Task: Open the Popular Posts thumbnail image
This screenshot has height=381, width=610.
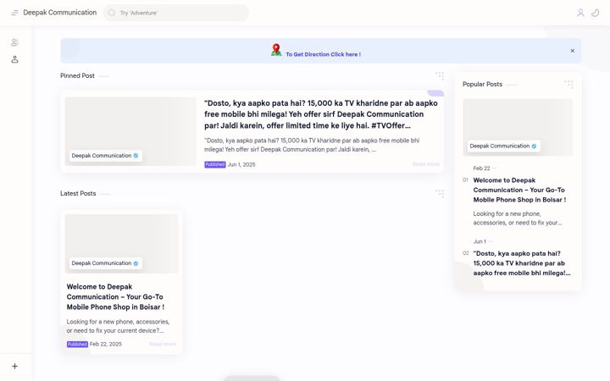Action: [x=518, y=128]
